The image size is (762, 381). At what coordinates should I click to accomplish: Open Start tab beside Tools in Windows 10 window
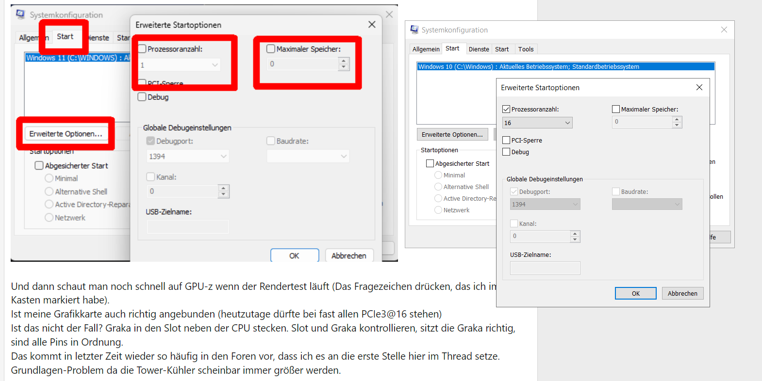502,49
